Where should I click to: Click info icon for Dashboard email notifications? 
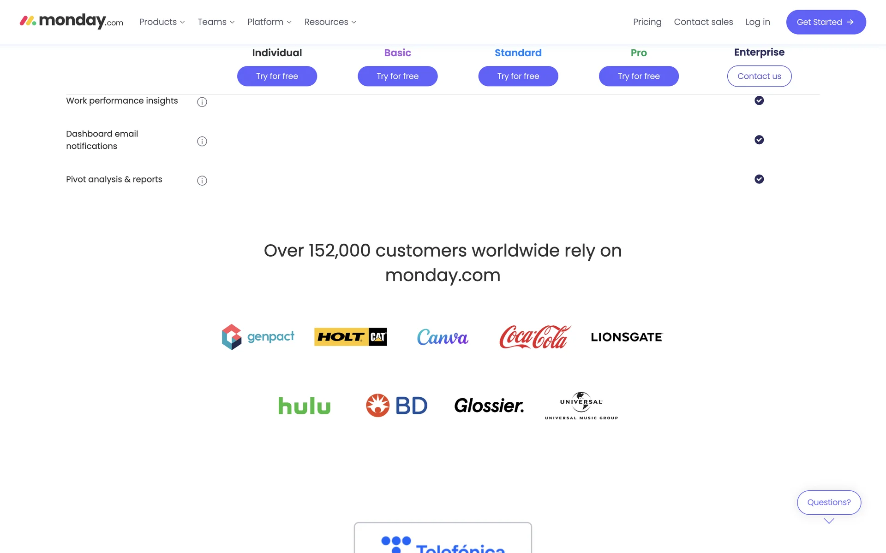click(x=202, y=141)
